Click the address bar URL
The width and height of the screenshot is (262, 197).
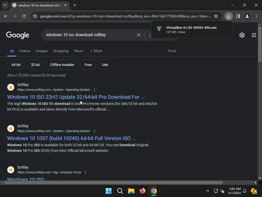pyautogui.click(x=126, y=16)
